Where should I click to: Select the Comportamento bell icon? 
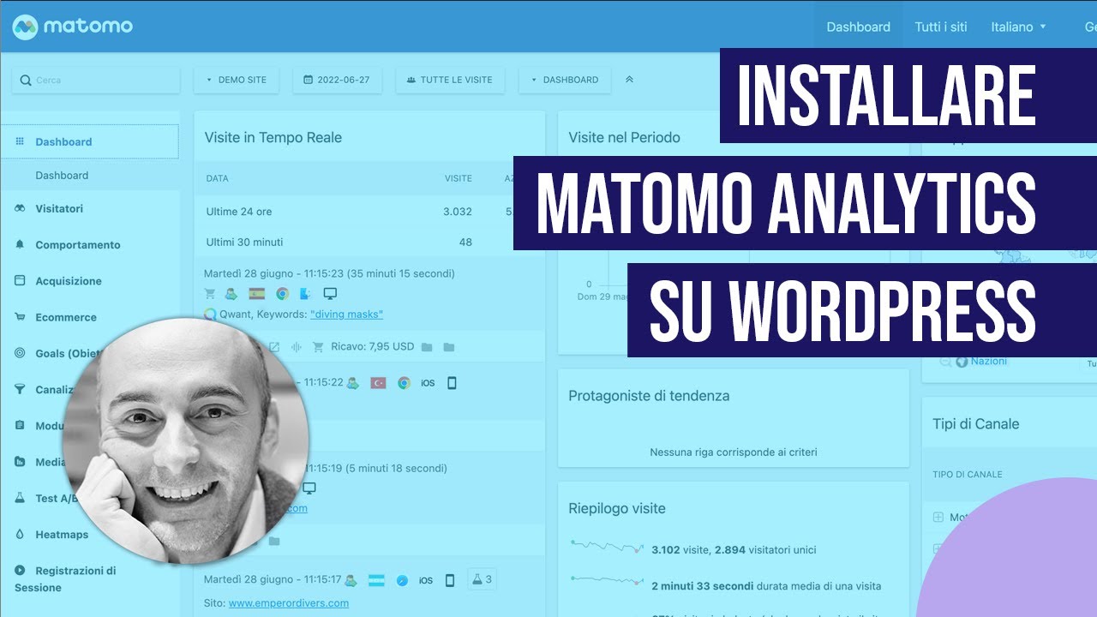[x=19, y=244]
